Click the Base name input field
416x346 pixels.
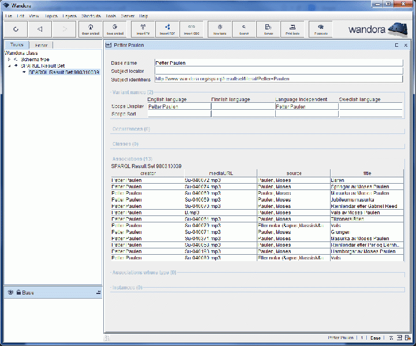click(x=278, y=62)
